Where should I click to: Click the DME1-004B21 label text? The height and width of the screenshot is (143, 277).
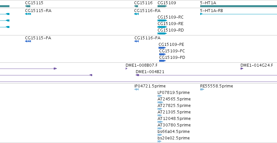click(x=150, y=72)
